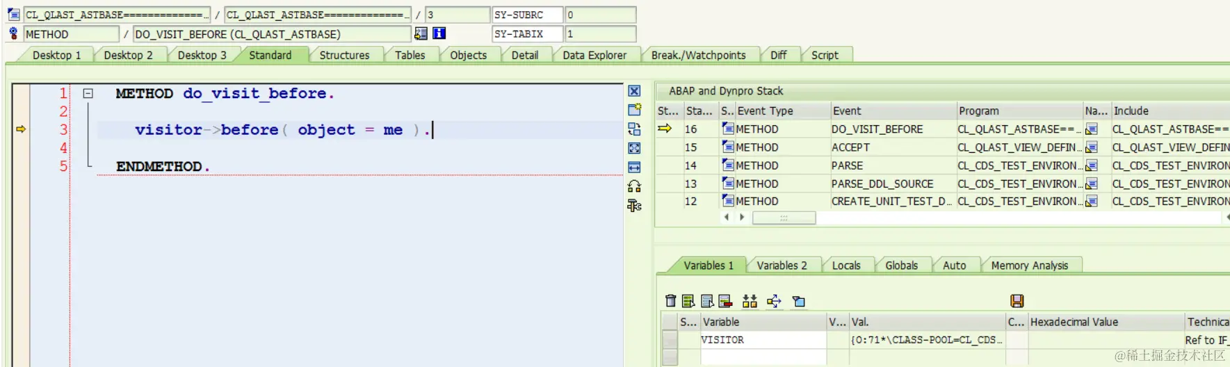
Task: Click the {O:71*\CLASS-POOL=CL_CDS value cell
Action: [x=927, y=340]
